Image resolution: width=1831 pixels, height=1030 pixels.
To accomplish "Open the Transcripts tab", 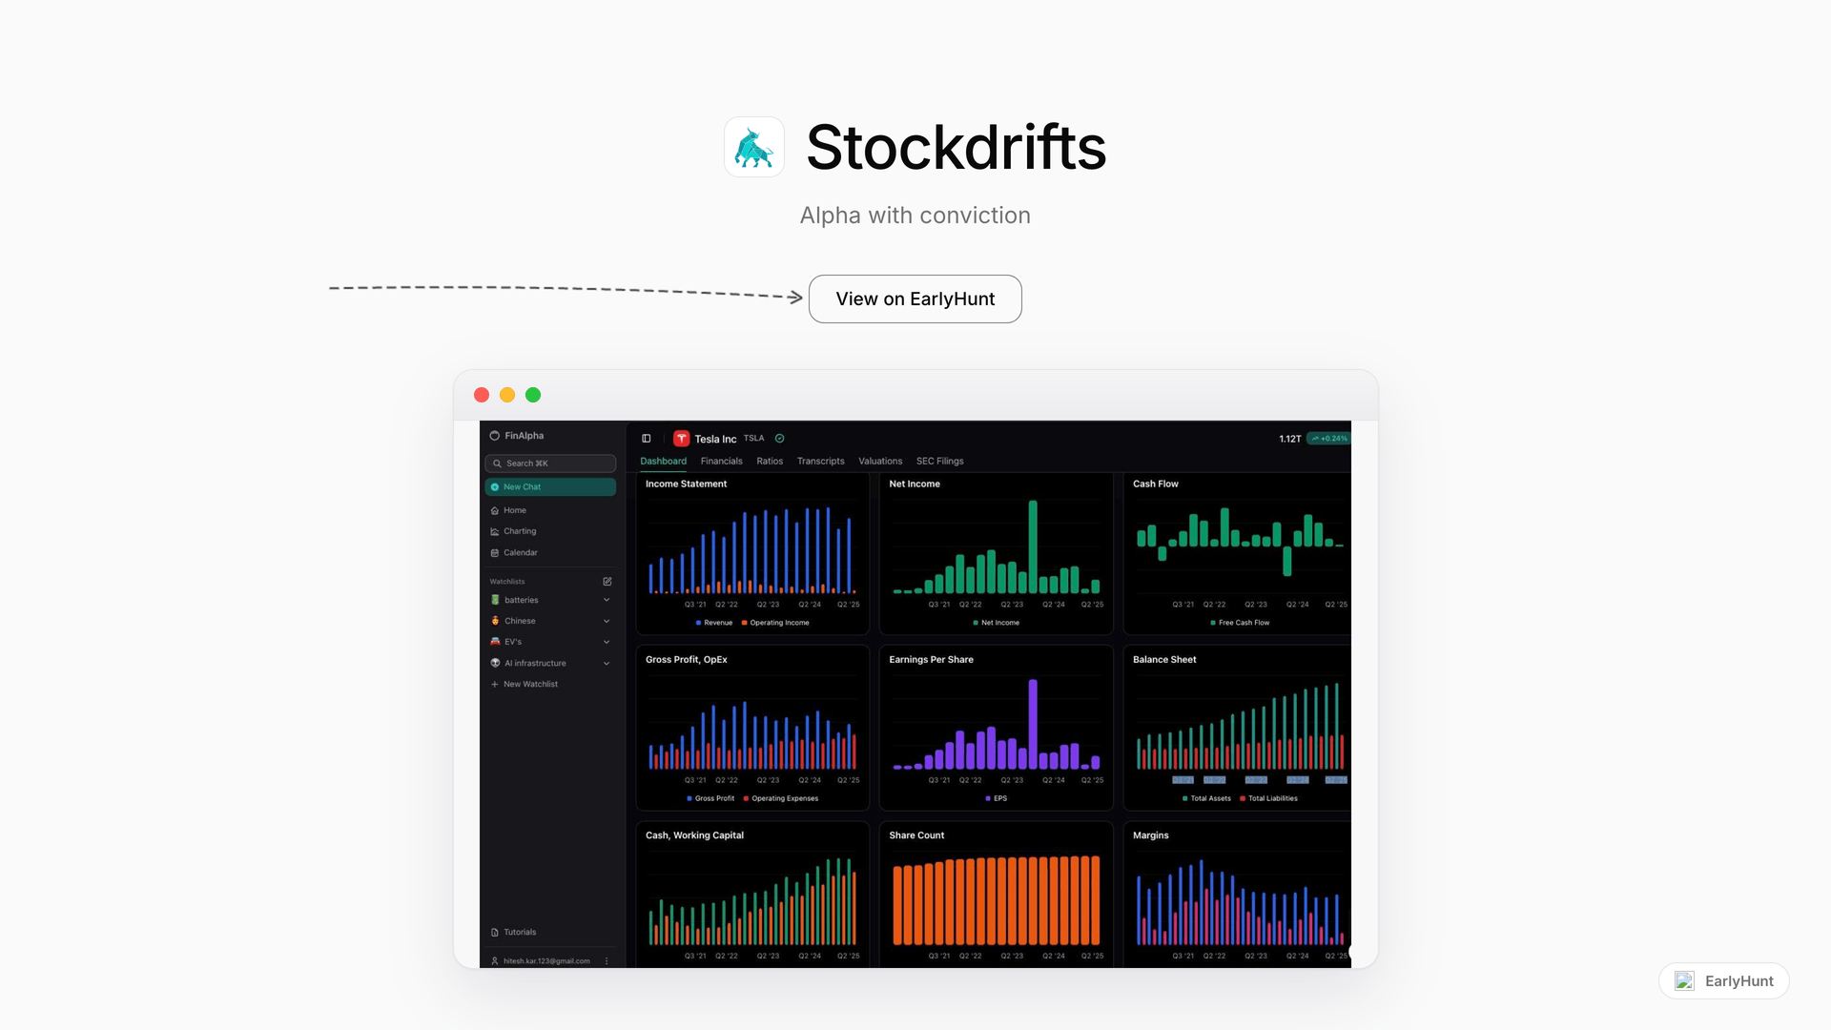I will pos(820,462).
